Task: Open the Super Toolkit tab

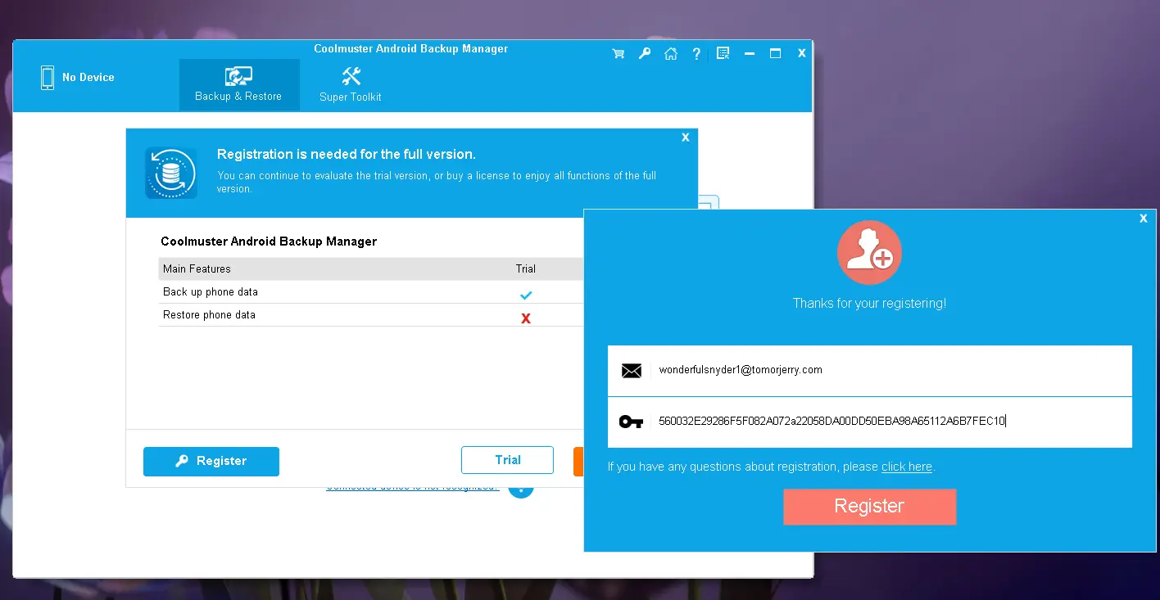Action: click(351, 85)
